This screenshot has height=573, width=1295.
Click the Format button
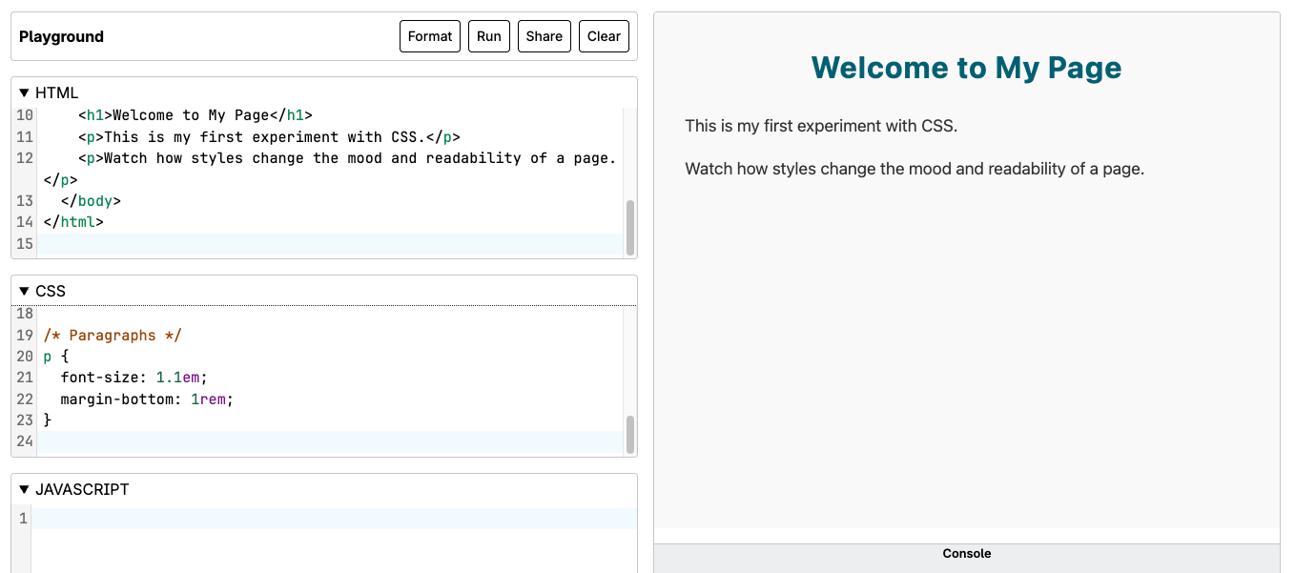430,36
